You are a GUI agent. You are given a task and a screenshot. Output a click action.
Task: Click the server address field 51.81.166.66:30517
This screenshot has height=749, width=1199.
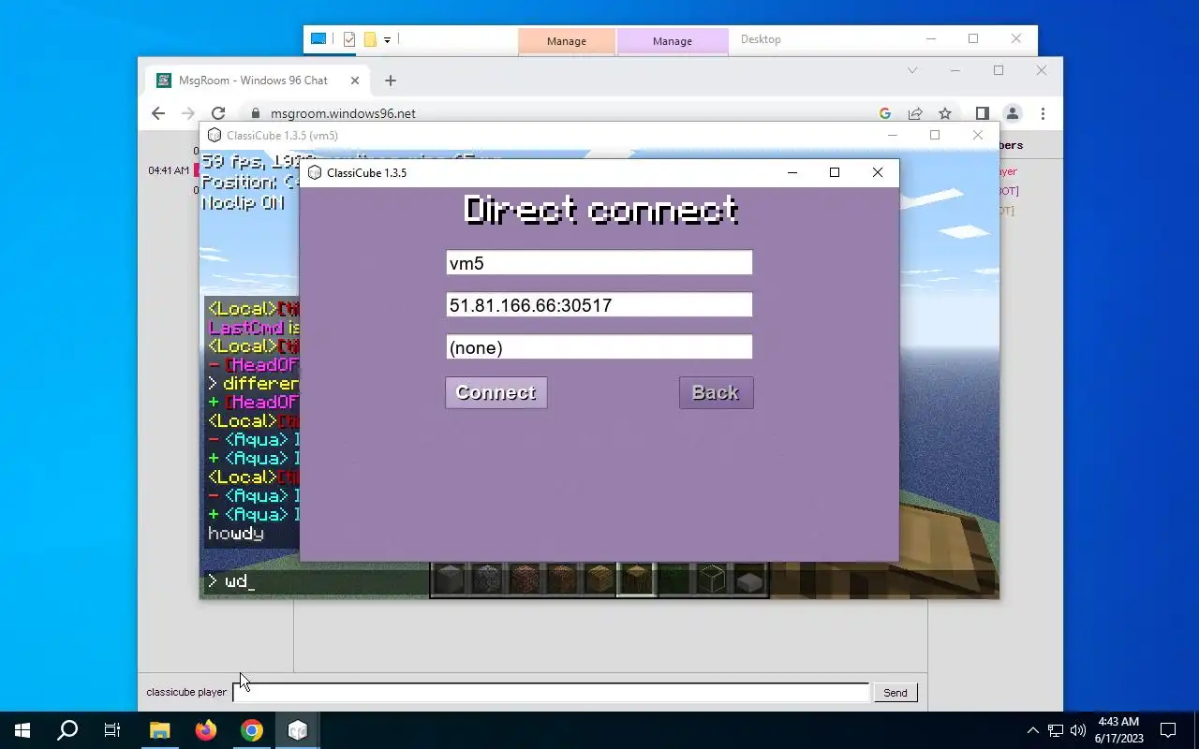coord(599,305)
